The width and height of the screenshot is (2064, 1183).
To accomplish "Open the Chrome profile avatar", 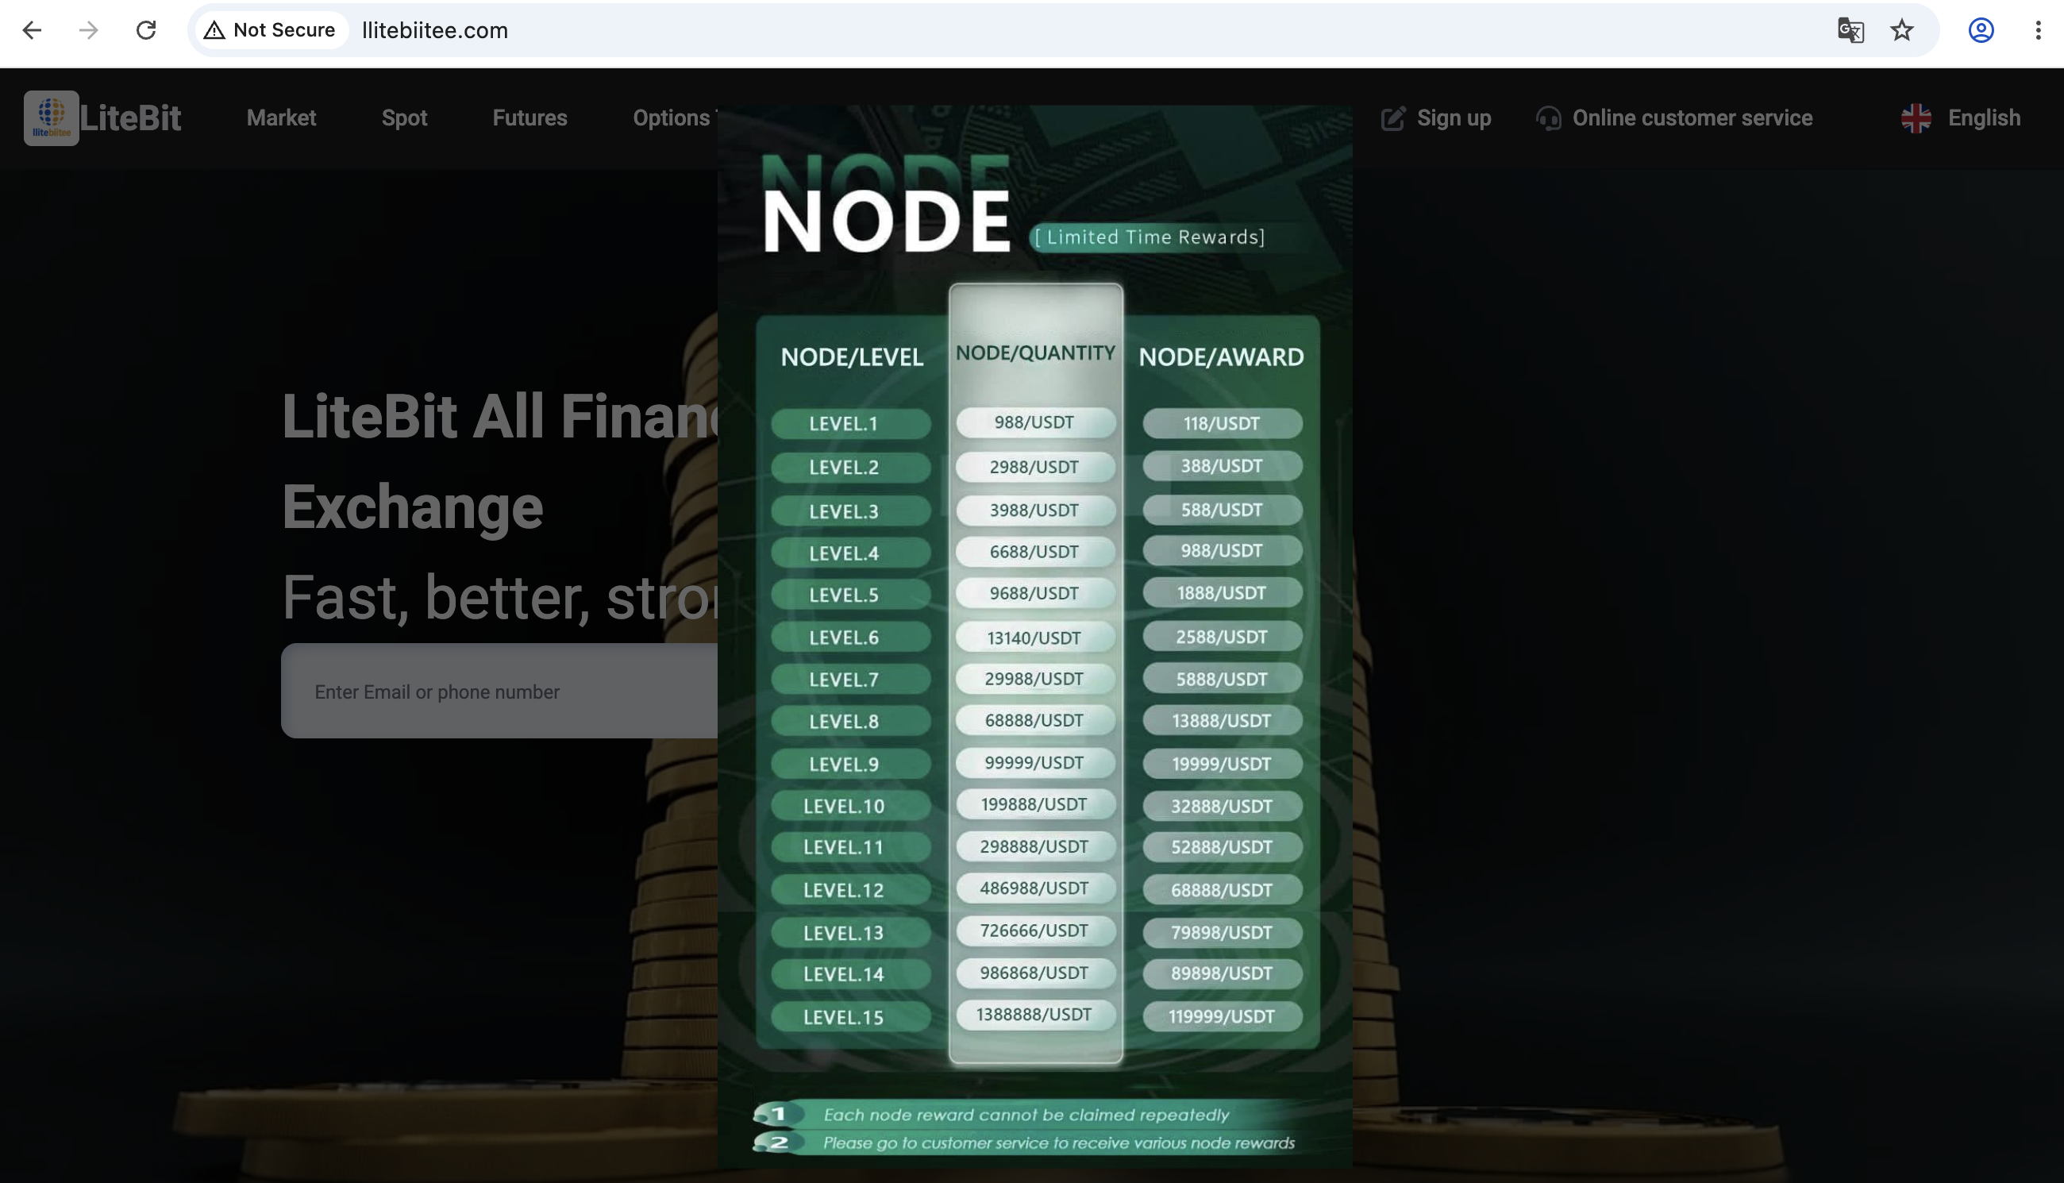I will 1981,30.
